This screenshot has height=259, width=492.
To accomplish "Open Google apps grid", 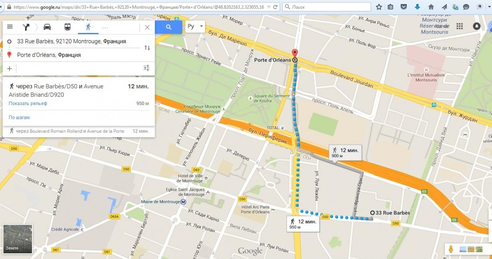I will click(460, 26).
